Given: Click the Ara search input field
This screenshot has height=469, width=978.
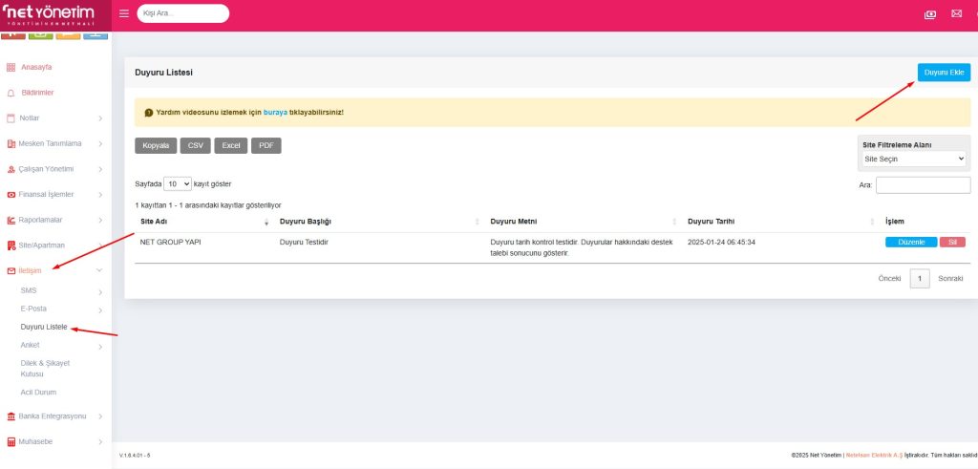Looking at the screenshot, I should [923, 184].
